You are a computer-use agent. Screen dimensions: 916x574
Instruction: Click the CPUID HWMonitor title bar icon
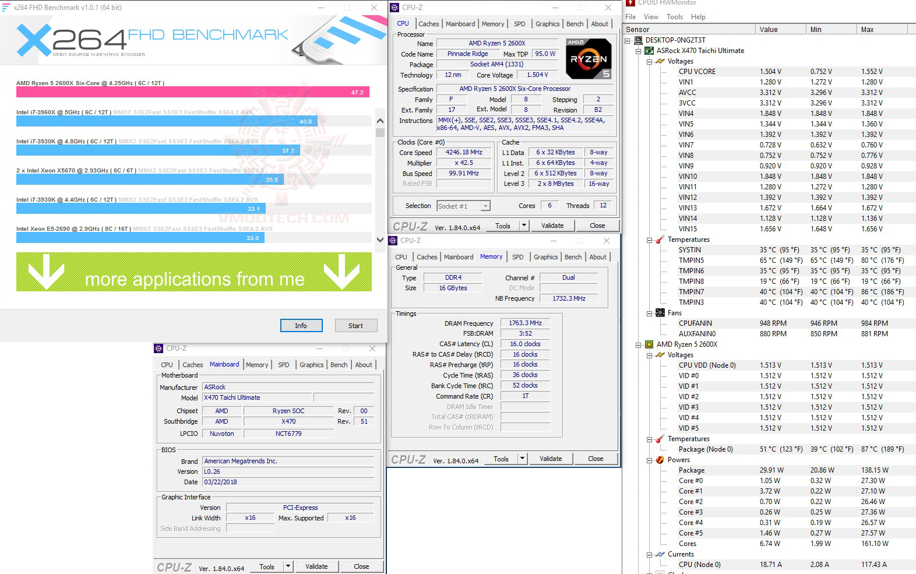[x=630, y=3]
